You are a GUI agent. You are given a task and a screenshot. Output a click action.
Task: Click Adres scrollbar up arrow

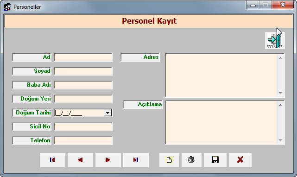coord(280,58)
